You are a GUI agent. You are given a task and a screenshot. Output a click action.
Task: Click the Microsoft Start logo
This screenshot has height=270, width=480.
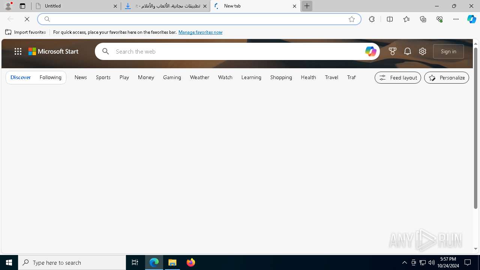point(54,51)
